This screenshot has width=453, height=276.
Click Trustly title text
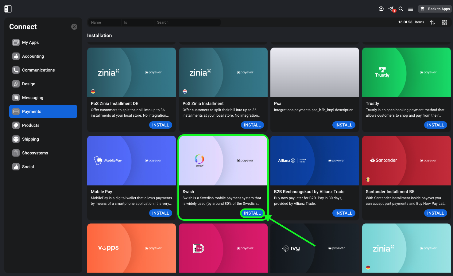point(372,103)
